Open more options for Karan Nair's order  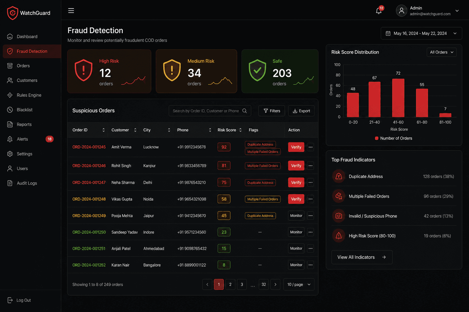coord(311,265)
